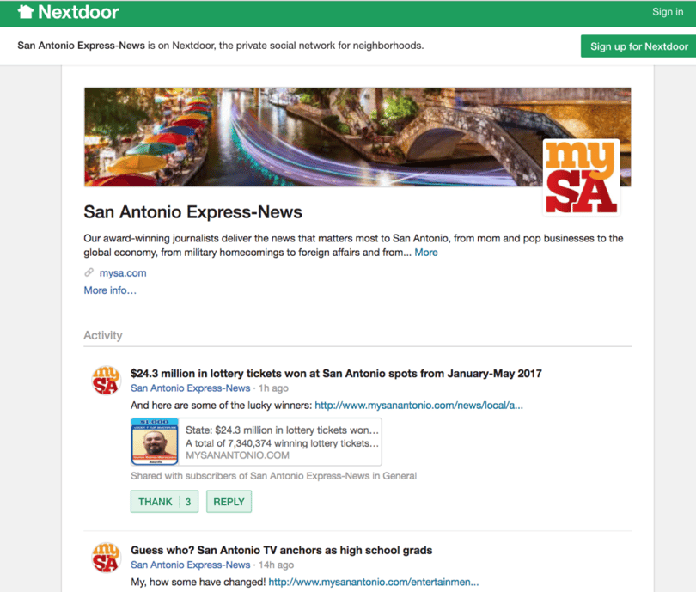Open mysanantonio.com/news/local link in lottery post
Screen dimensions: 696x592
point(419,406)
